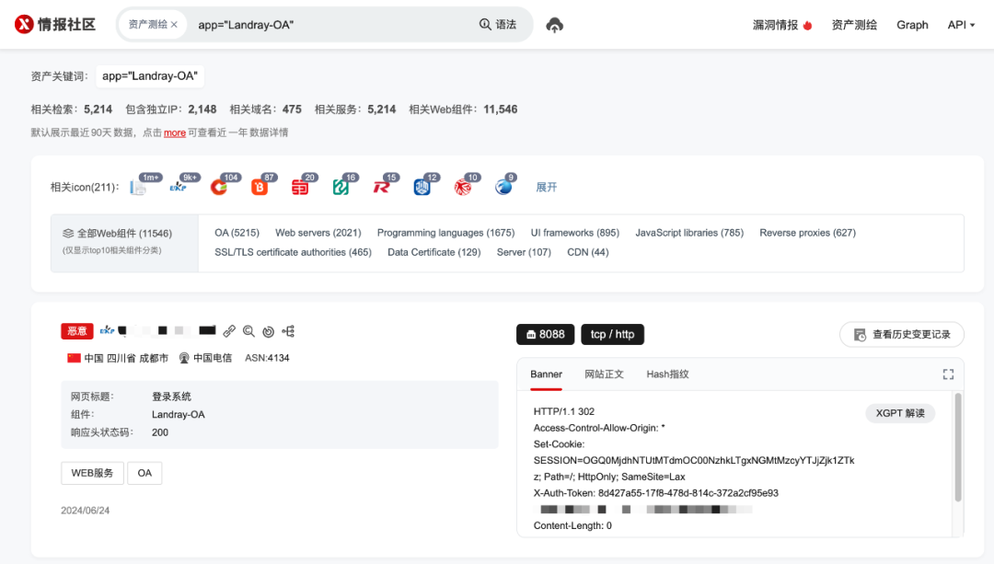Remove the 资产测绘 search tag
994x564 pixels.
pos(174,25)
